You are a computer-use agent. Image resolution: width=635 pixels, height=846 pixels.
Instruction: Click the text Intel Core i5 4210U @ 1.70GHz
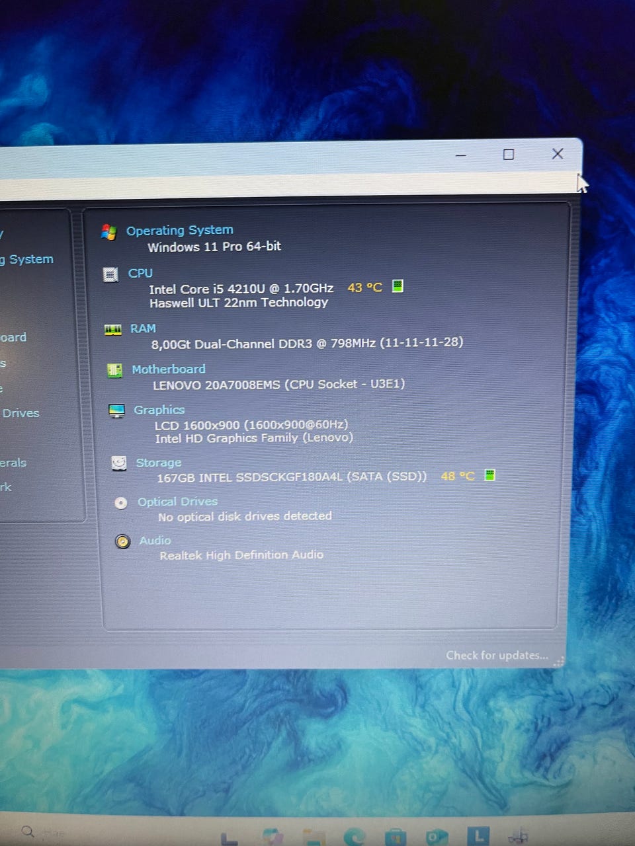point(241,289)
